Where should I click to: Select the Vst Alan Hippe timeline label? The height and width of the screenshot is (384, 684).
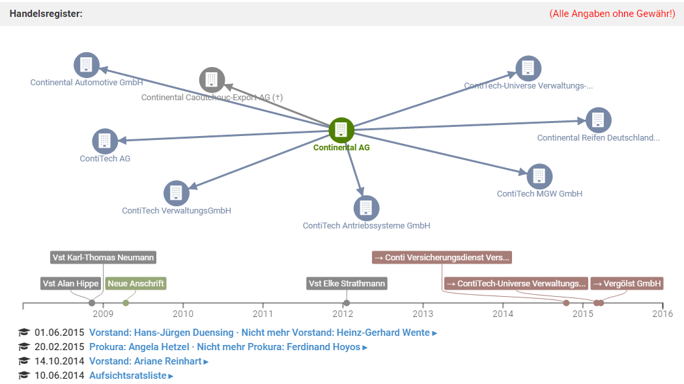tap(70, 283)
